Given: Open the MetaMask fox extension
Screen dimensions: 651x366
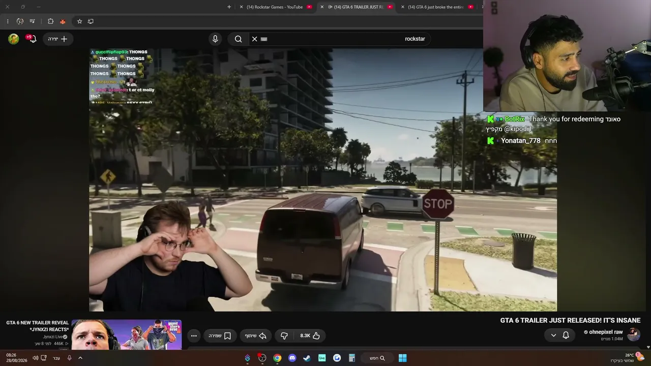Looking at the screenshot, I should [x=63, y=21].
